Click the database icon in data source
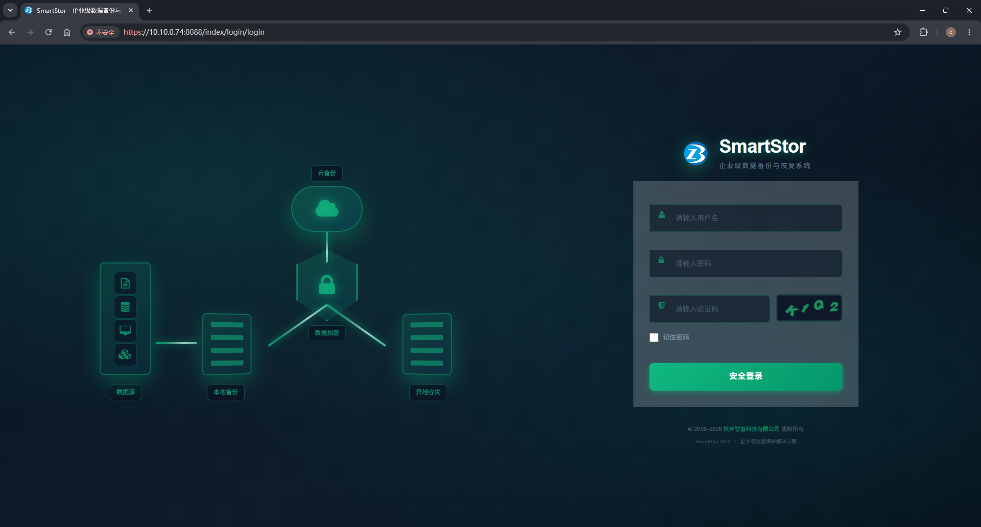The height and width of the screenshot is (527, 981). (125, 307)
